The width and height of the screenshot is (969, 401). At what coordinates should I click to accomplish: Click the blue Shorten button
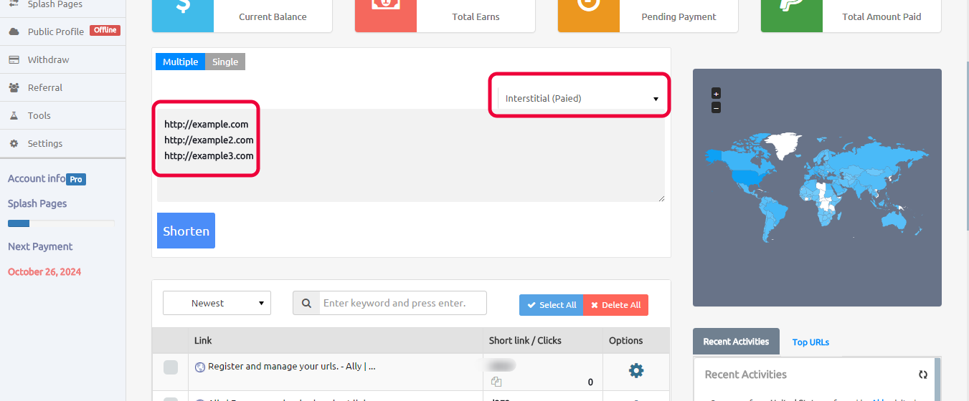(186, 231)
